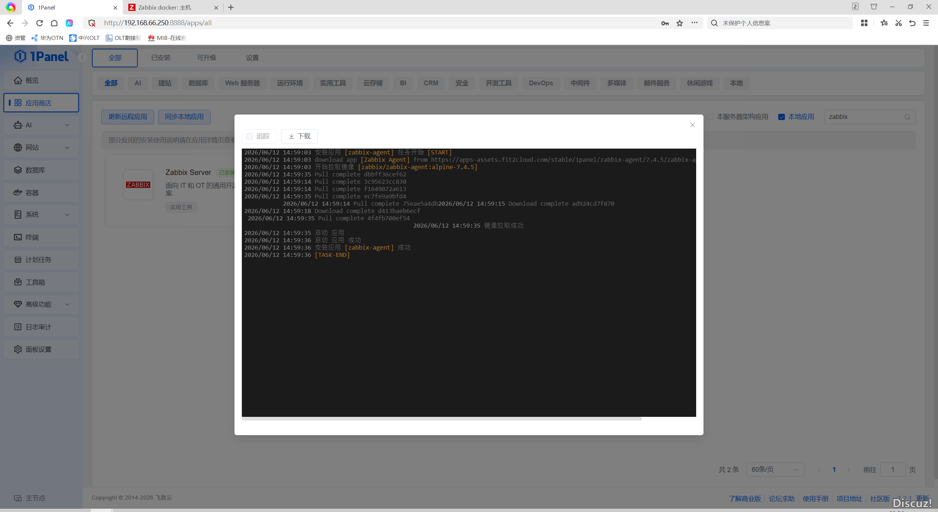
Task: Expand the 系统 sidebar submenu arrow
Action: point(67,214)
